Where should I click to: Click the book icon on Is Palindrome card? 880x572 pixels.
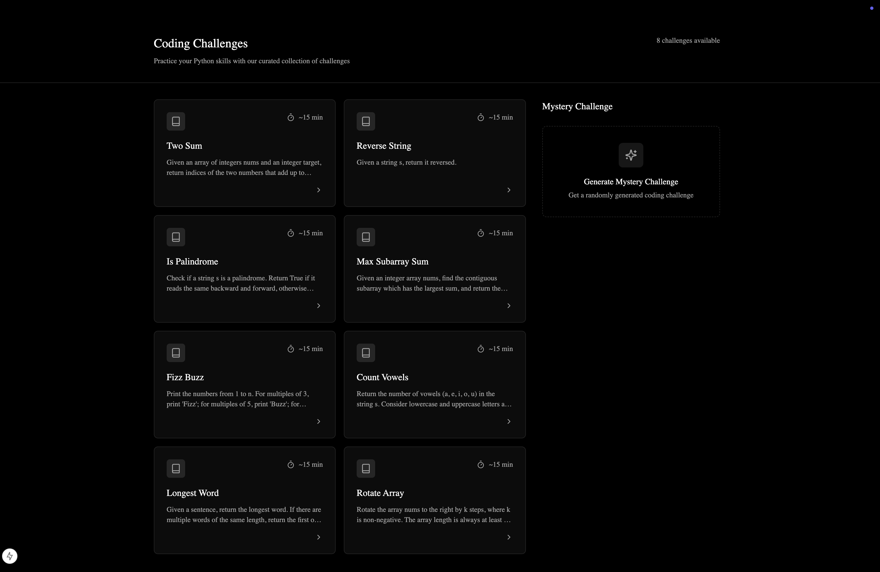click(x=176, y=237)
